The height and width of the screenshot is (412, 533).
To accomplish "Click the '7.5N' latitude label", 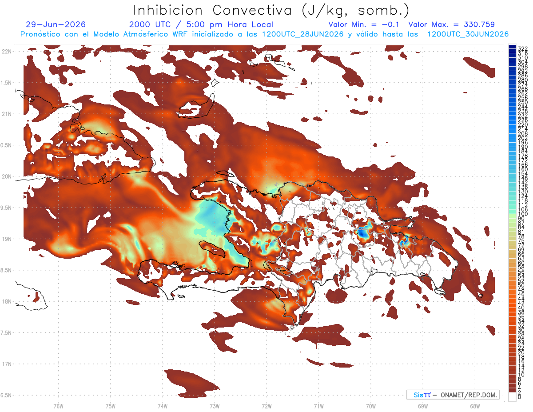I will [x=7, y=332].
